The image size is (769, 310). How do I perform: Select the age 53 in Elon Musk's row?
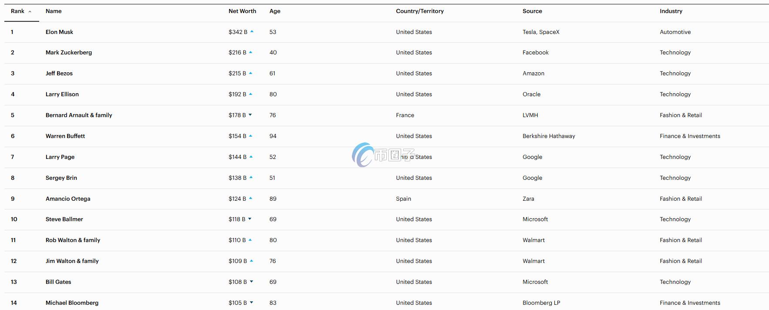click(x=273, y=32)
